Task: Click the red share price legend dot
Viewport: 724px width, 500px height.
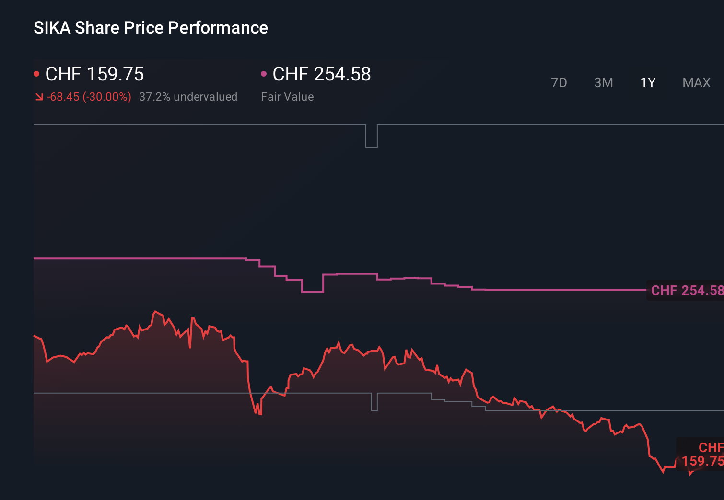Action: coord(37,73)
